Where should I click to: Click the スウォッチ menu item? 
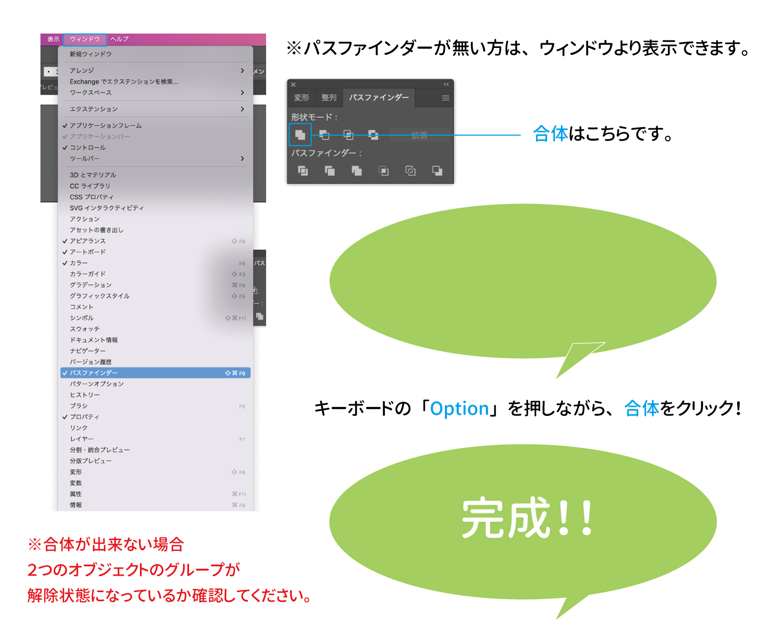point(155,329)
